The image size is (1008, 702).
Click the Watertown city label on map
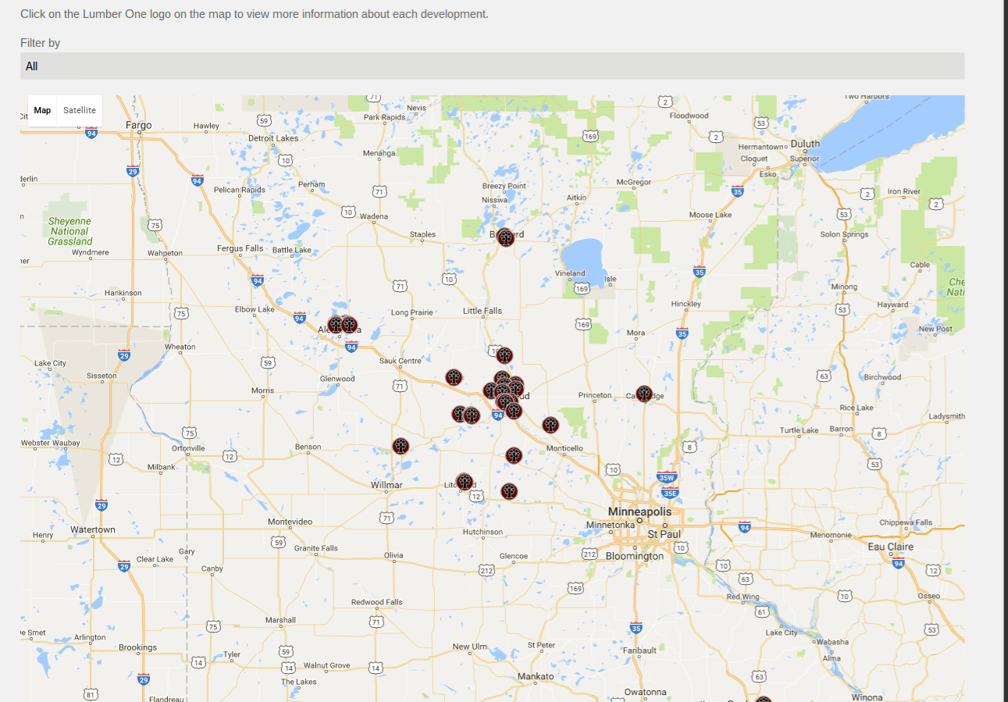93,529
